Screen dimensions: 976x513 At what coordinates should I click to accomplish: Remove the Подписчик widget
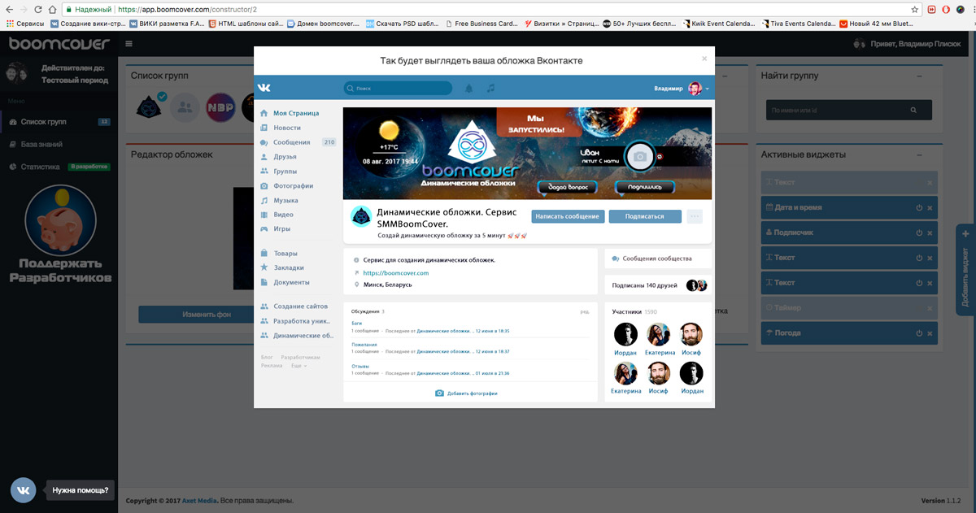point(930,233)
